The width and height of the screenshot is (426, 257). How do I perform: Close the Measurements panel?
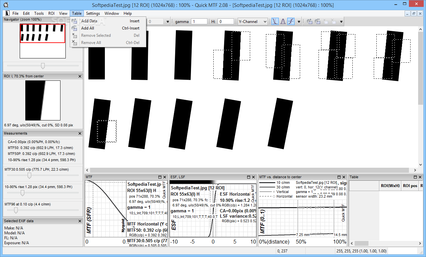click(x=80, y=133)
